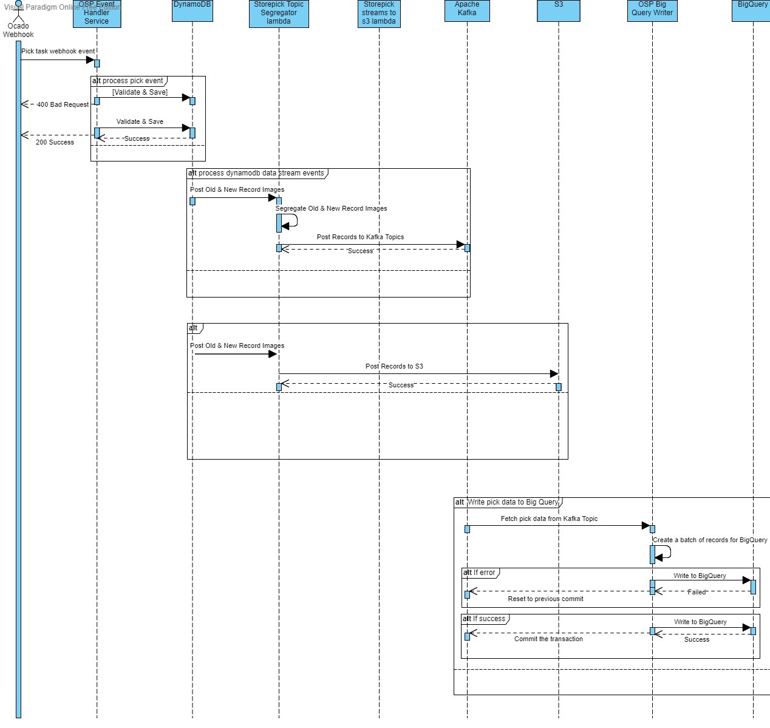Viewport: 770px width, 728px height.
Task: Select the S3 lifeline header box
Action: [559, 10]
